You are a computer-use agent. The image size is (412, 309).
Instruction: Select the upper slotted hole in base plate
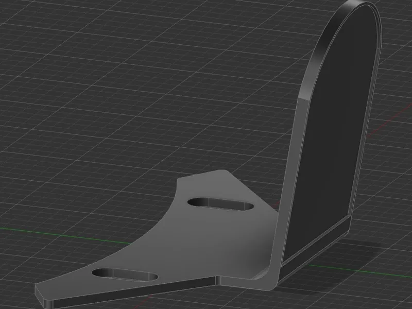(x=221, y=204)
